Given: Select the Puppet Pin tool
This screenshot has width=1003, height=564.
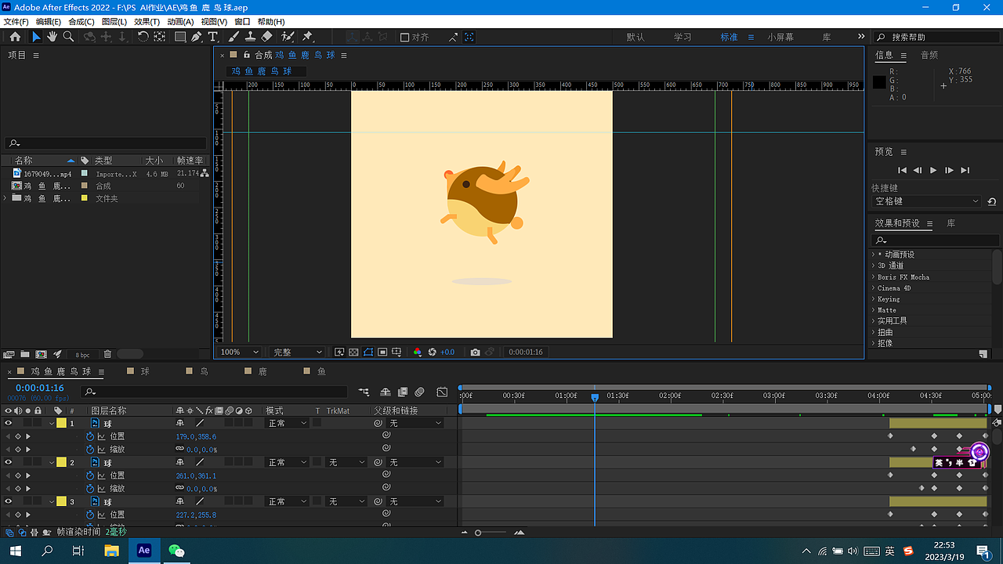Looking at the screenshot, I should 307,37.
